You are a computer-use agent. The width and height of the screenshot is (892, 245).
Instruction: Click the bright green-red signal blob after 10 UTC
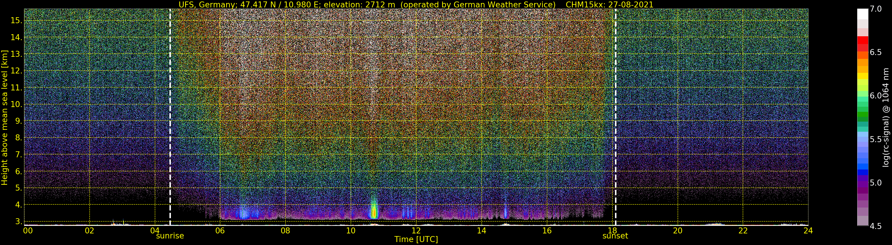(374, 209)
